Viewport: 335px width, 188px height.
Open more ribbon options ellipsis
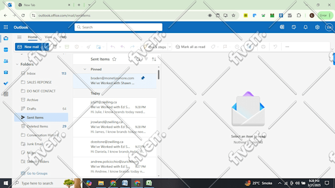pos(287,47)
